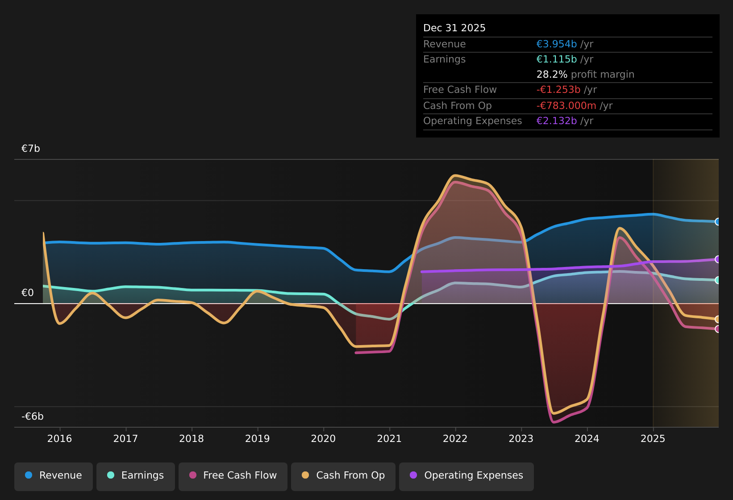Select the Earnings value '€1.115b' in tooltip
This screenshot has width=733, height=500.
(x=557, y=59)
